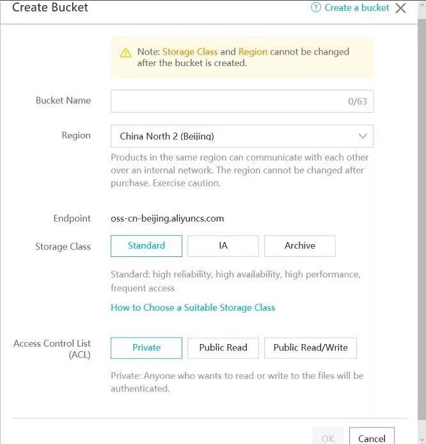Select Archive storage class
This screenshot has width=426, height=444.
coord(300,246)
